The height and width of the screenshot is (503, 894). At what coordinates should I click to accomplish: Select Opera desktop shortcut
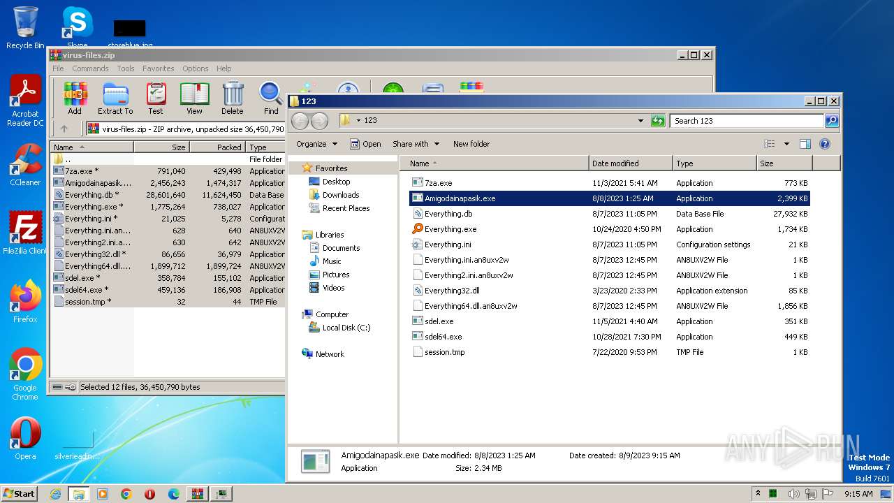coord(25,439)
